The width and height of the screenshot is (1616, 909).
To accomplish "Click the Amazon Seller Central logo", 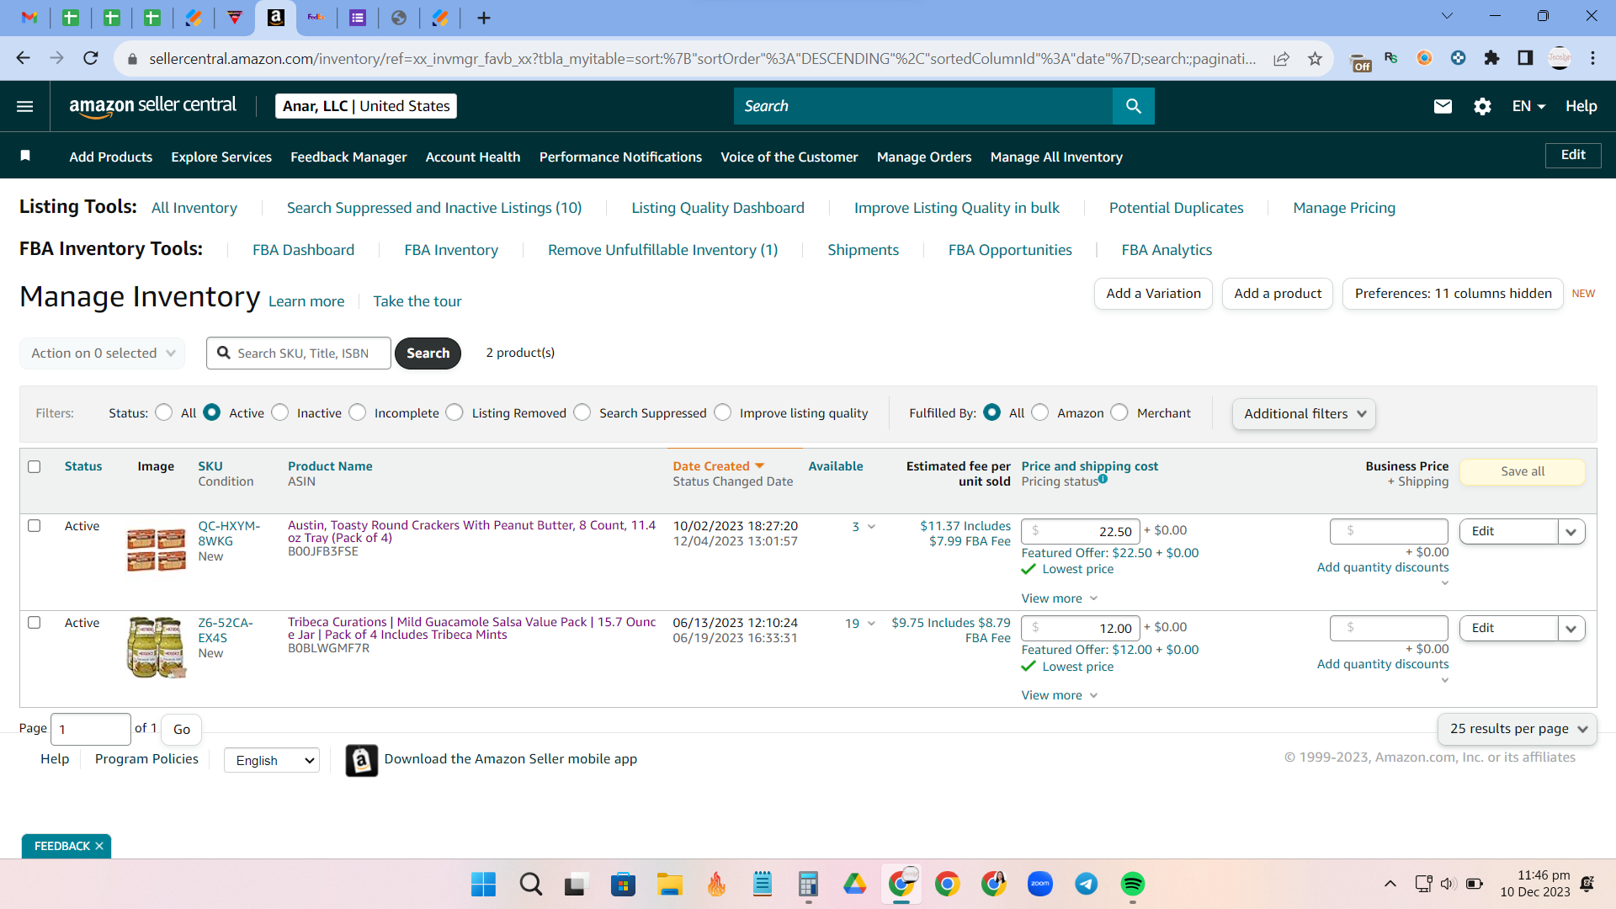I will (x=152, y=106).
